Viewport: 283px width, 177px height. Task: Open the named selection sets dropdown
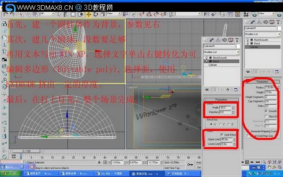pos(199,14)
